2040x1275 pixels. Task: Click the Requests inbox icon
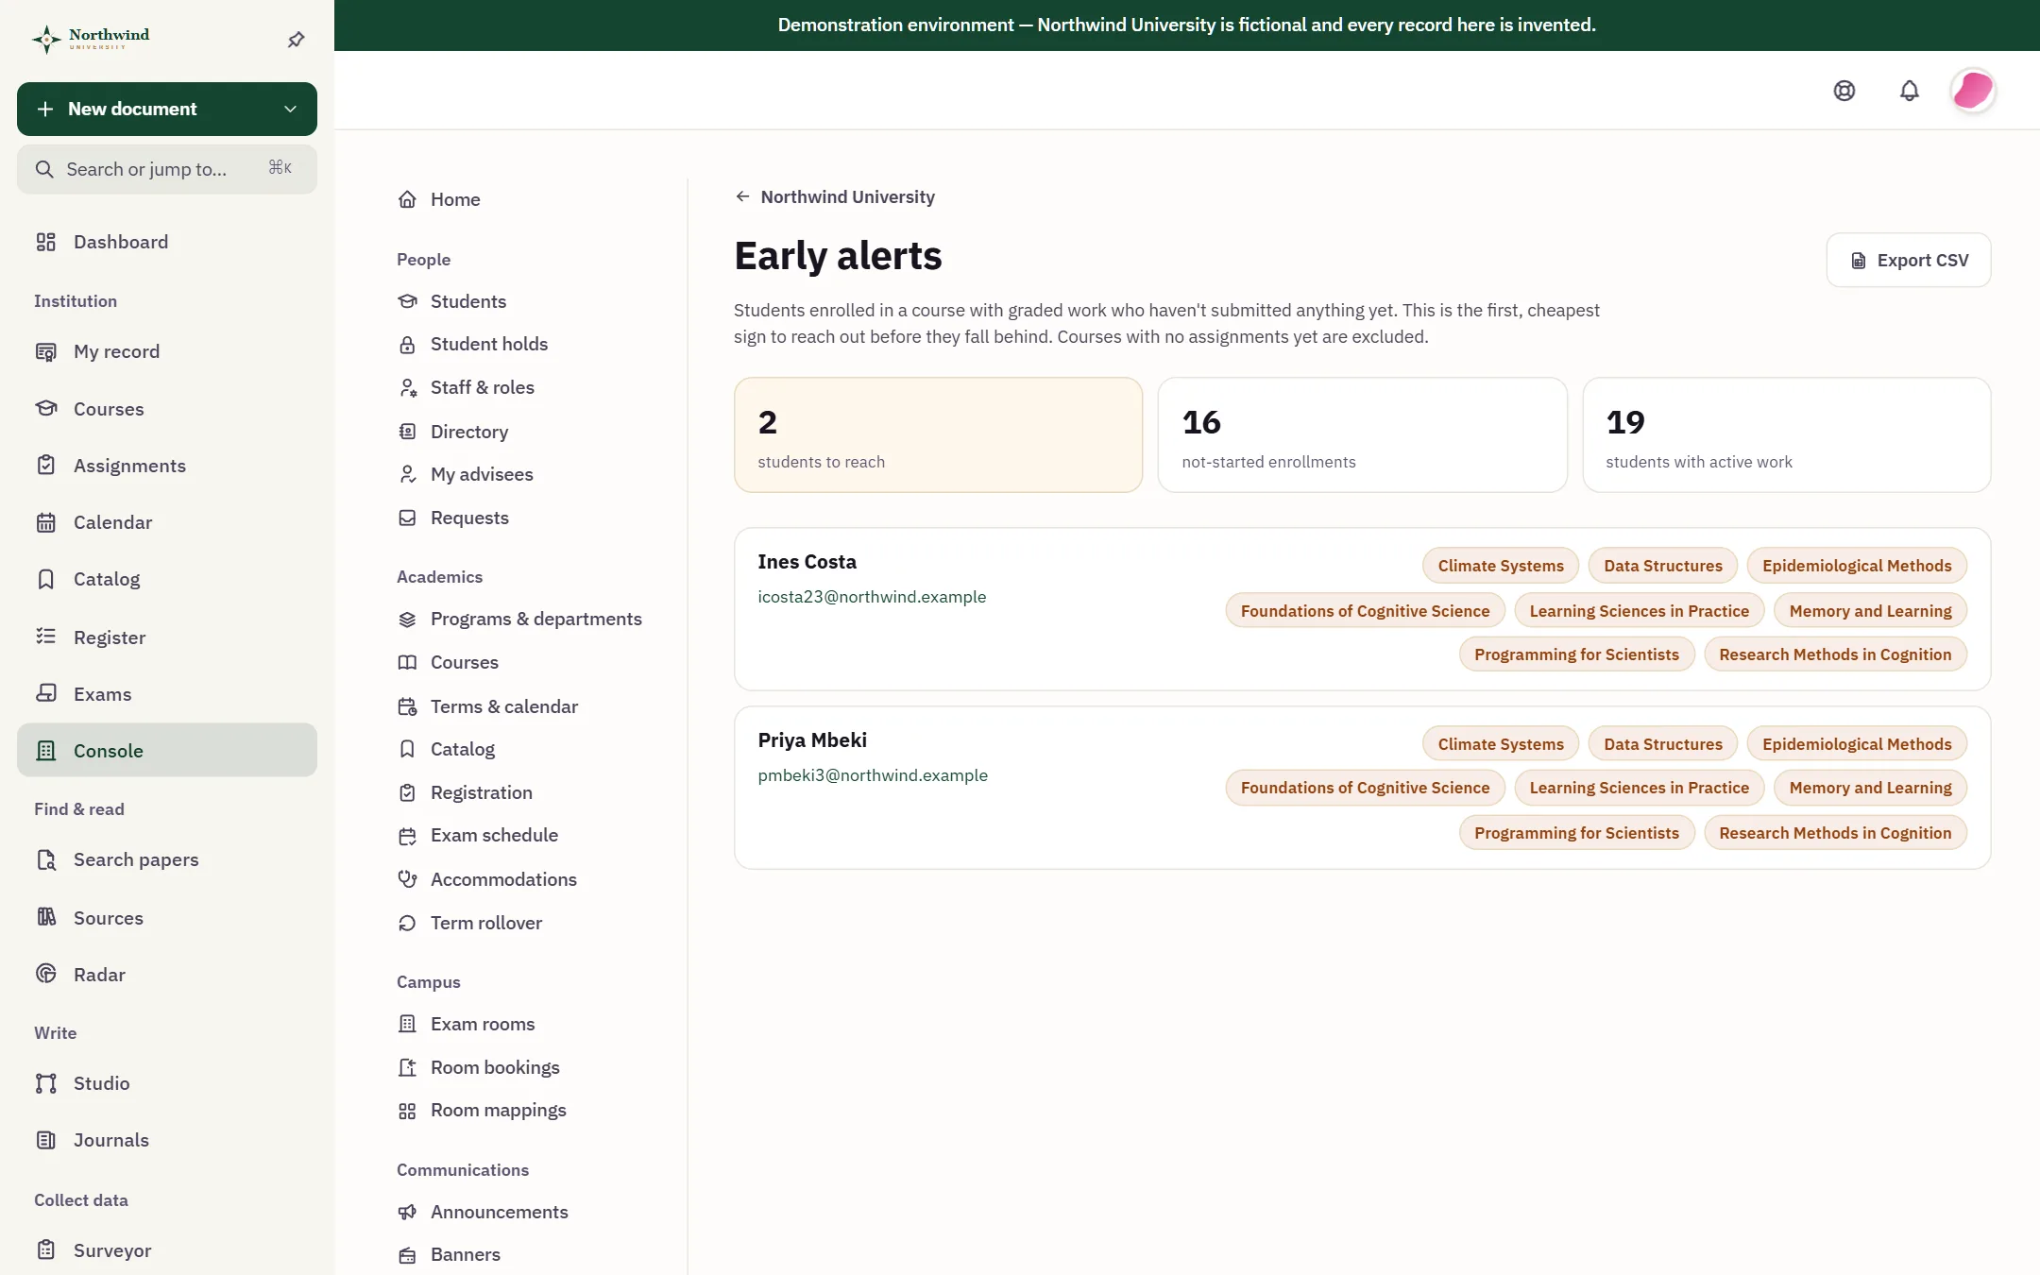point(407,518)
